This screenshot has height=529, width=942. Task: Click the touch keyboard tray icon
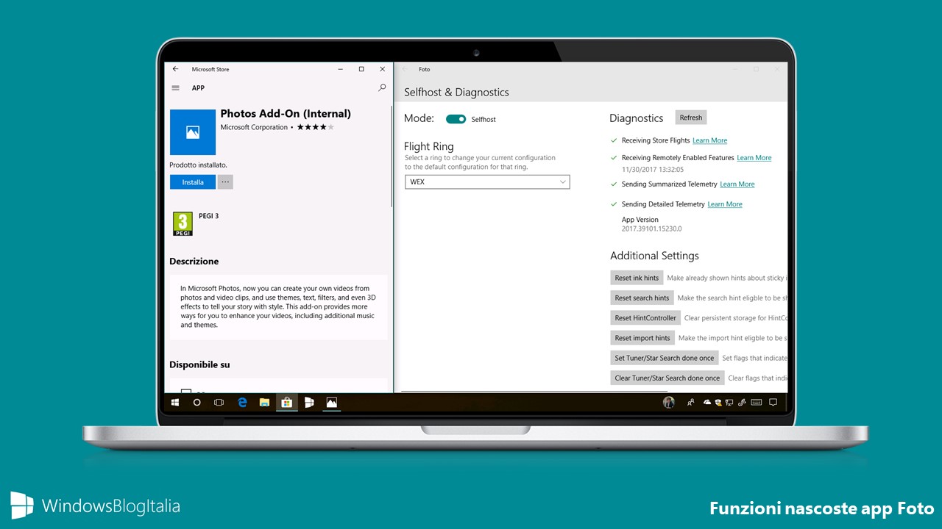pyautogui.click(x=757, y=403)
